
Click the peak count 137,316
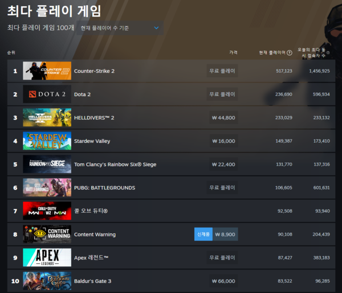[x=321, y=164]
